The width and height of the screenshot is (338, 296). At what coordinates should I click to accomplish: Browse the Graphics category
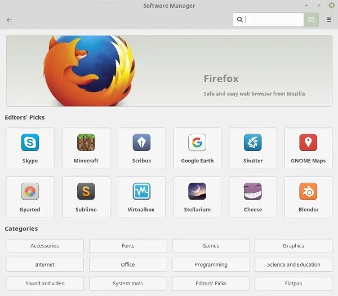point(293,246)
